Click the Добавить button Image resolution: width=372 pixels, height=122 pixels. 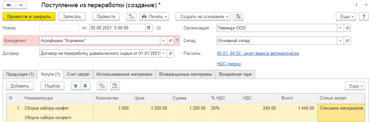[20, 86]
